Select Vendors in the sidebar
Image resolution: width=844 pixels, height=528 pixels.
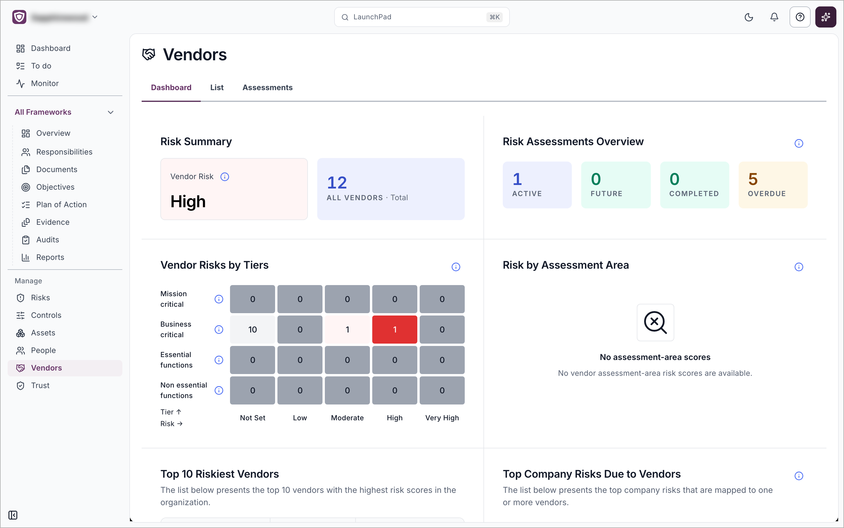click(65, 368)
